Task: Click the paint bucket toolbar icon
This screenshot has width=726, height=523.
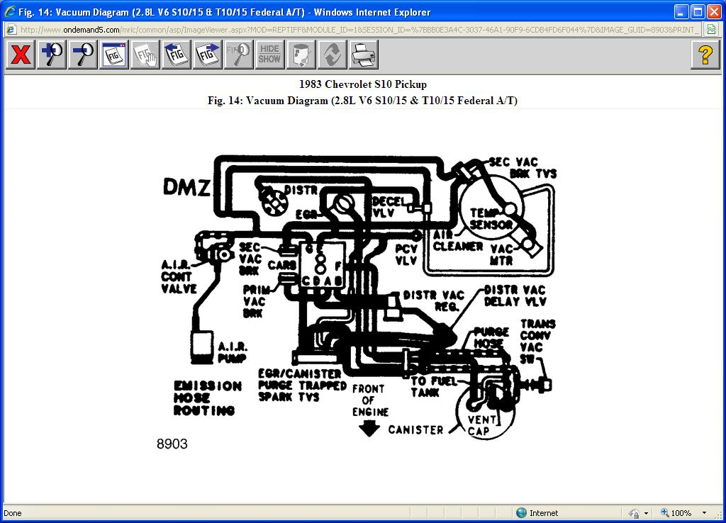Action: 301,55
